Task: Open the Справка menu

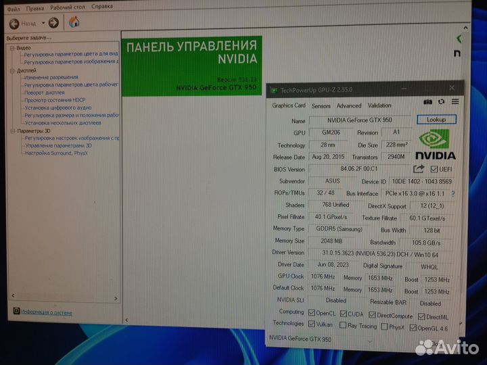Action: coord(102,6)
